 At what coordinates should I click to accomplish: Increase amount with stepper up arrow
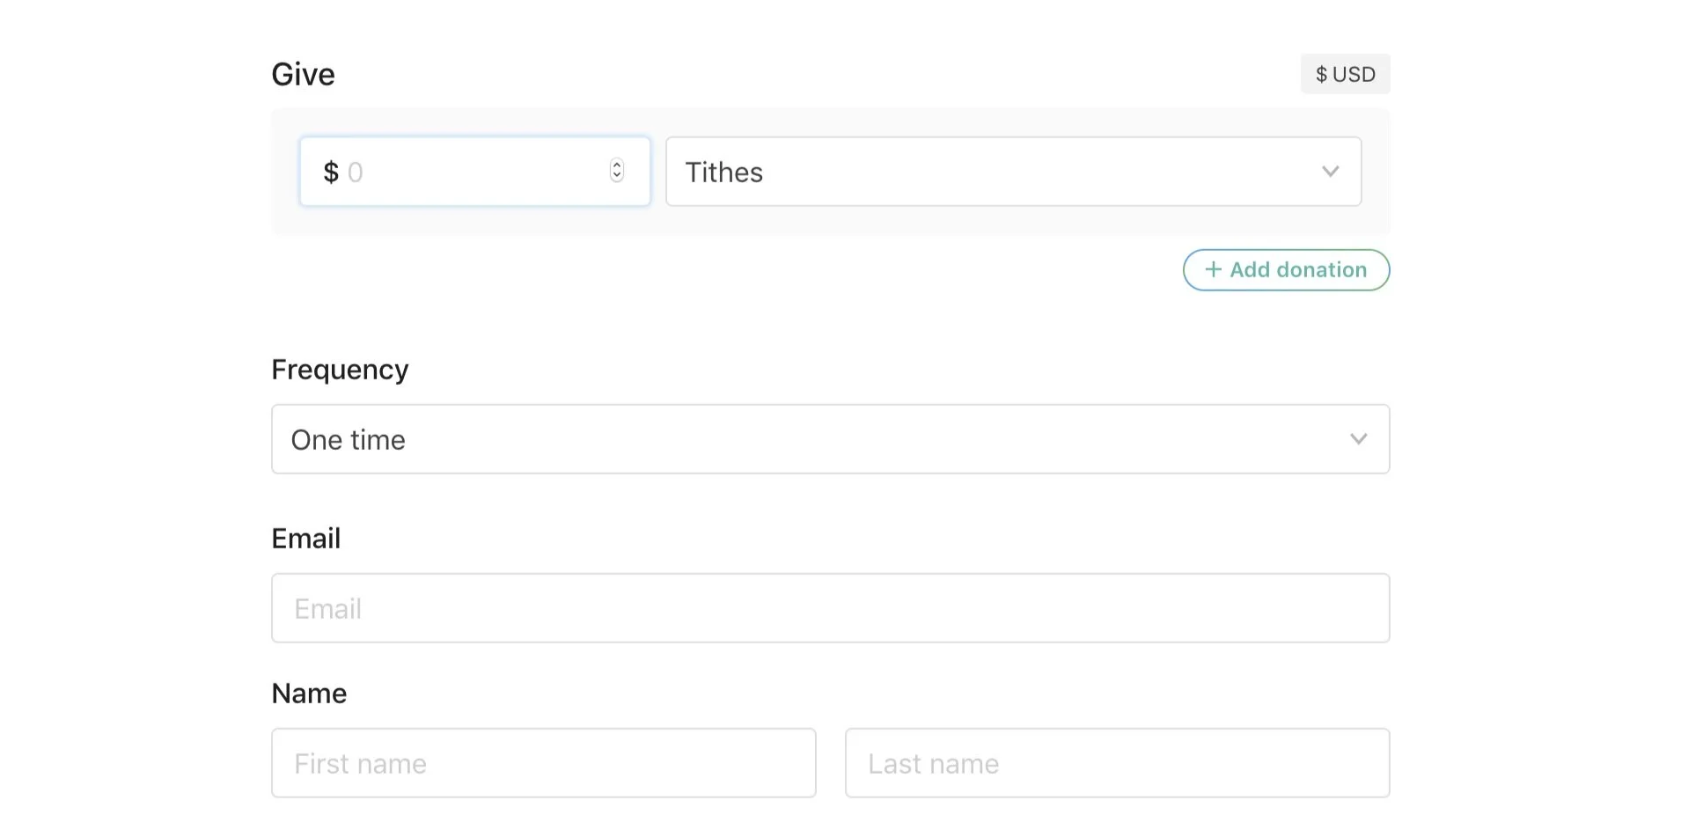tap(617, 165)
